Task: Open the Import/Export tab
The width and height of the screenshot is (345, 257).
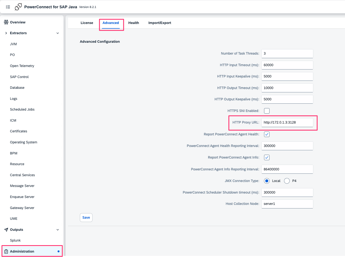Action: tap(160, 23)
